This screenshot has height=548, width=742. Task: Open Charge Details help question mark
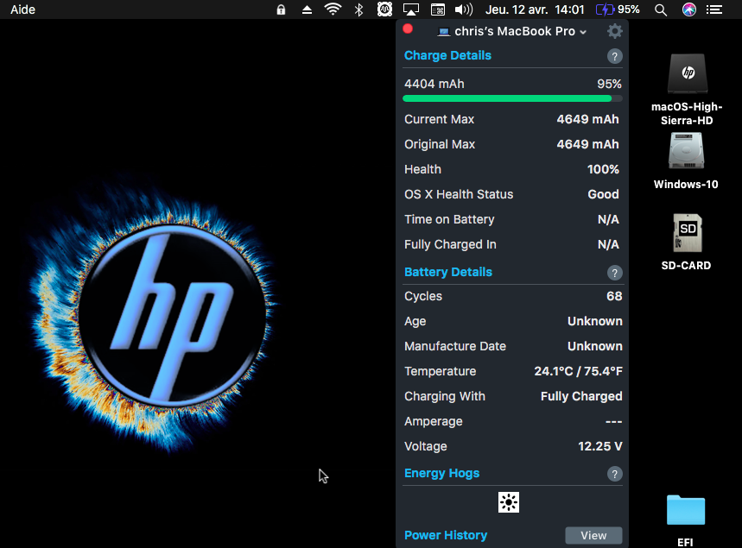[x=614, y=57]
